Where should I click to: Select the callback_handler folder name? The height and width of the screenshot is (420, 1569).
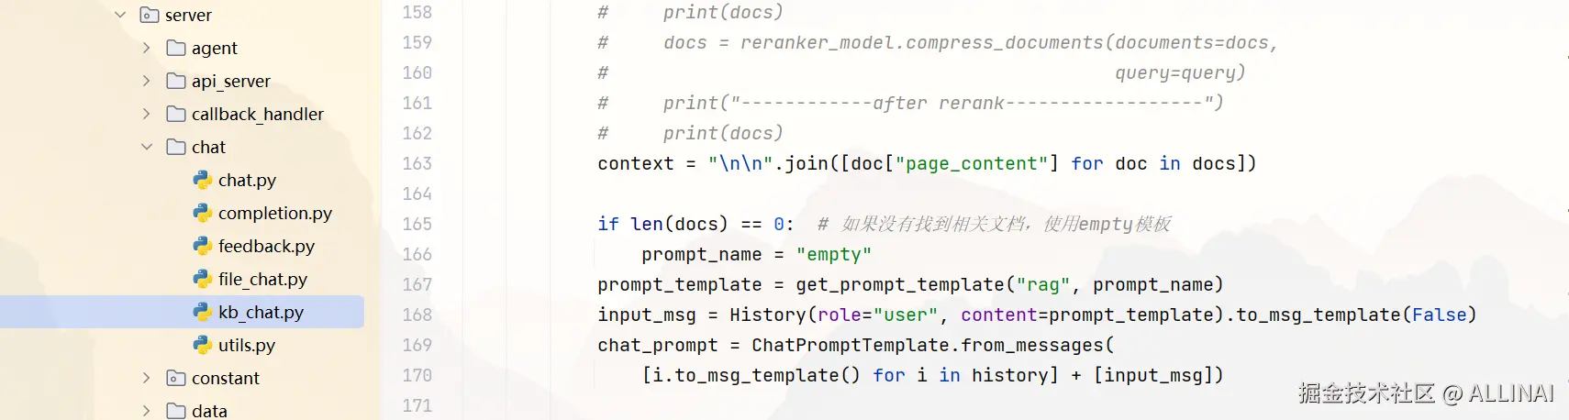258,114
